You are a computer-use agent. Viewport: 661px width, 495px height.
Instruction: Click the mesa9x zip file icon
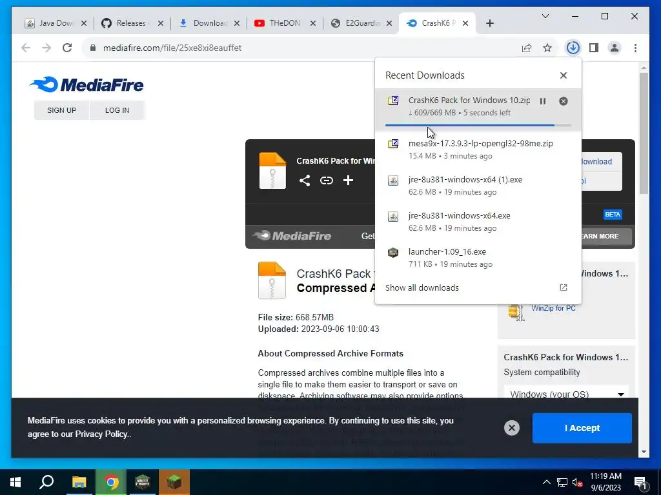coord(393,144)
